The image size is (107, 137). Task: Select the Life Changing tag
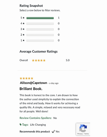click(38, 125)
